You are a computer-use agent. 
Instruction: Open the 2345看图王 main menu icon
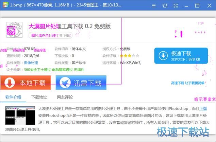tap(154, 5)
